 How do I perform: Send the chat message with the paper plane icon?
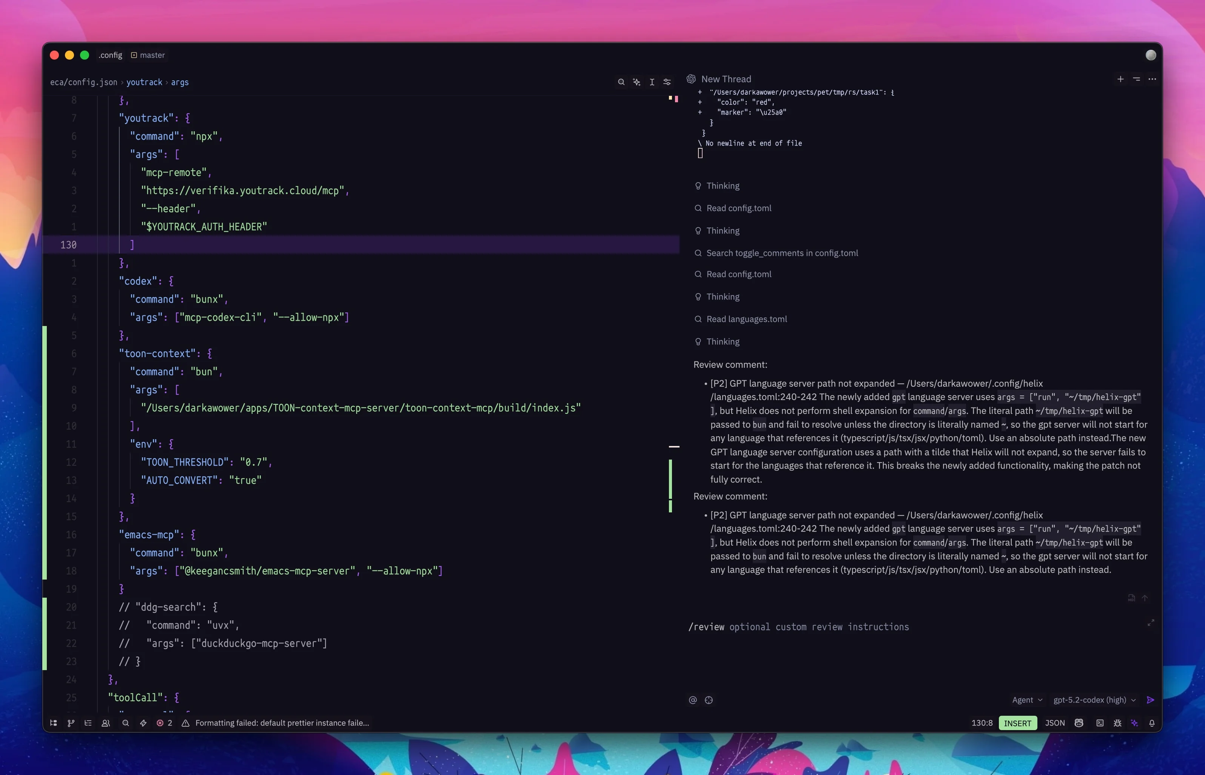pos(1151,700)
